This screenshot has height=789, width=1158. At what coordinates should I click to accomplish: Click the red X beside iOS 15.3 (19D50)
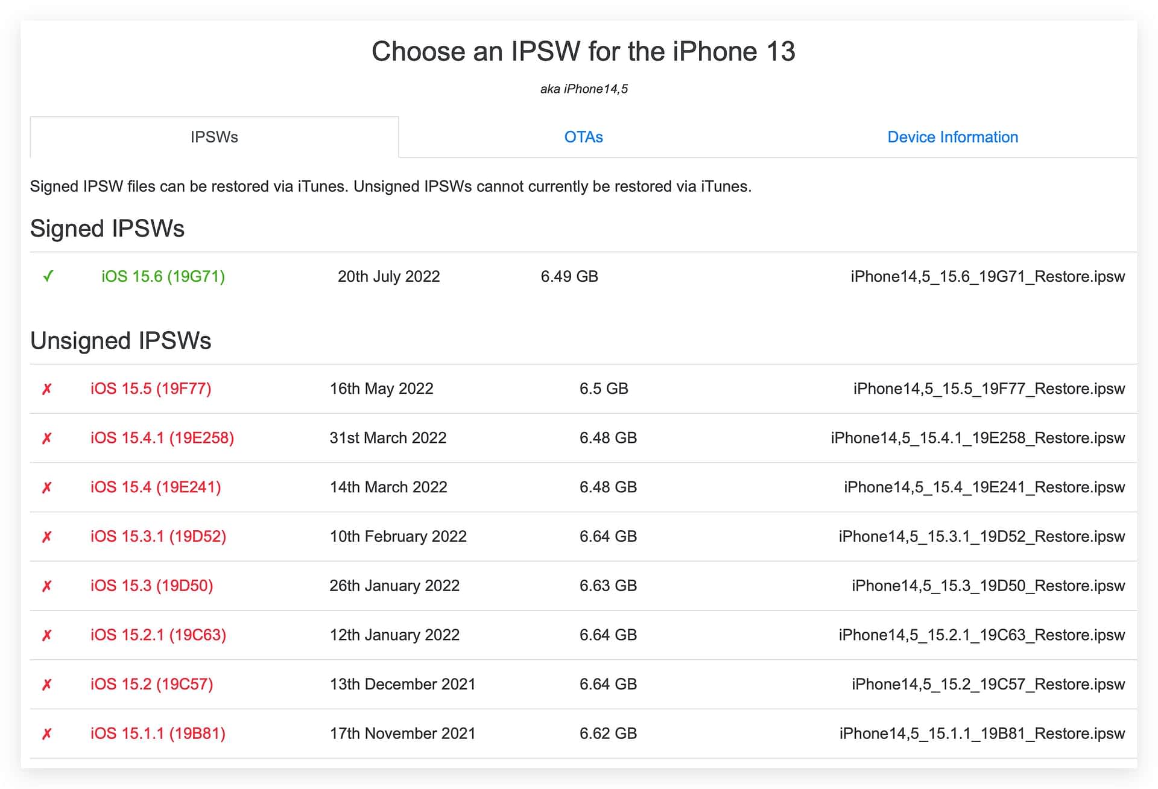(46, 586)
